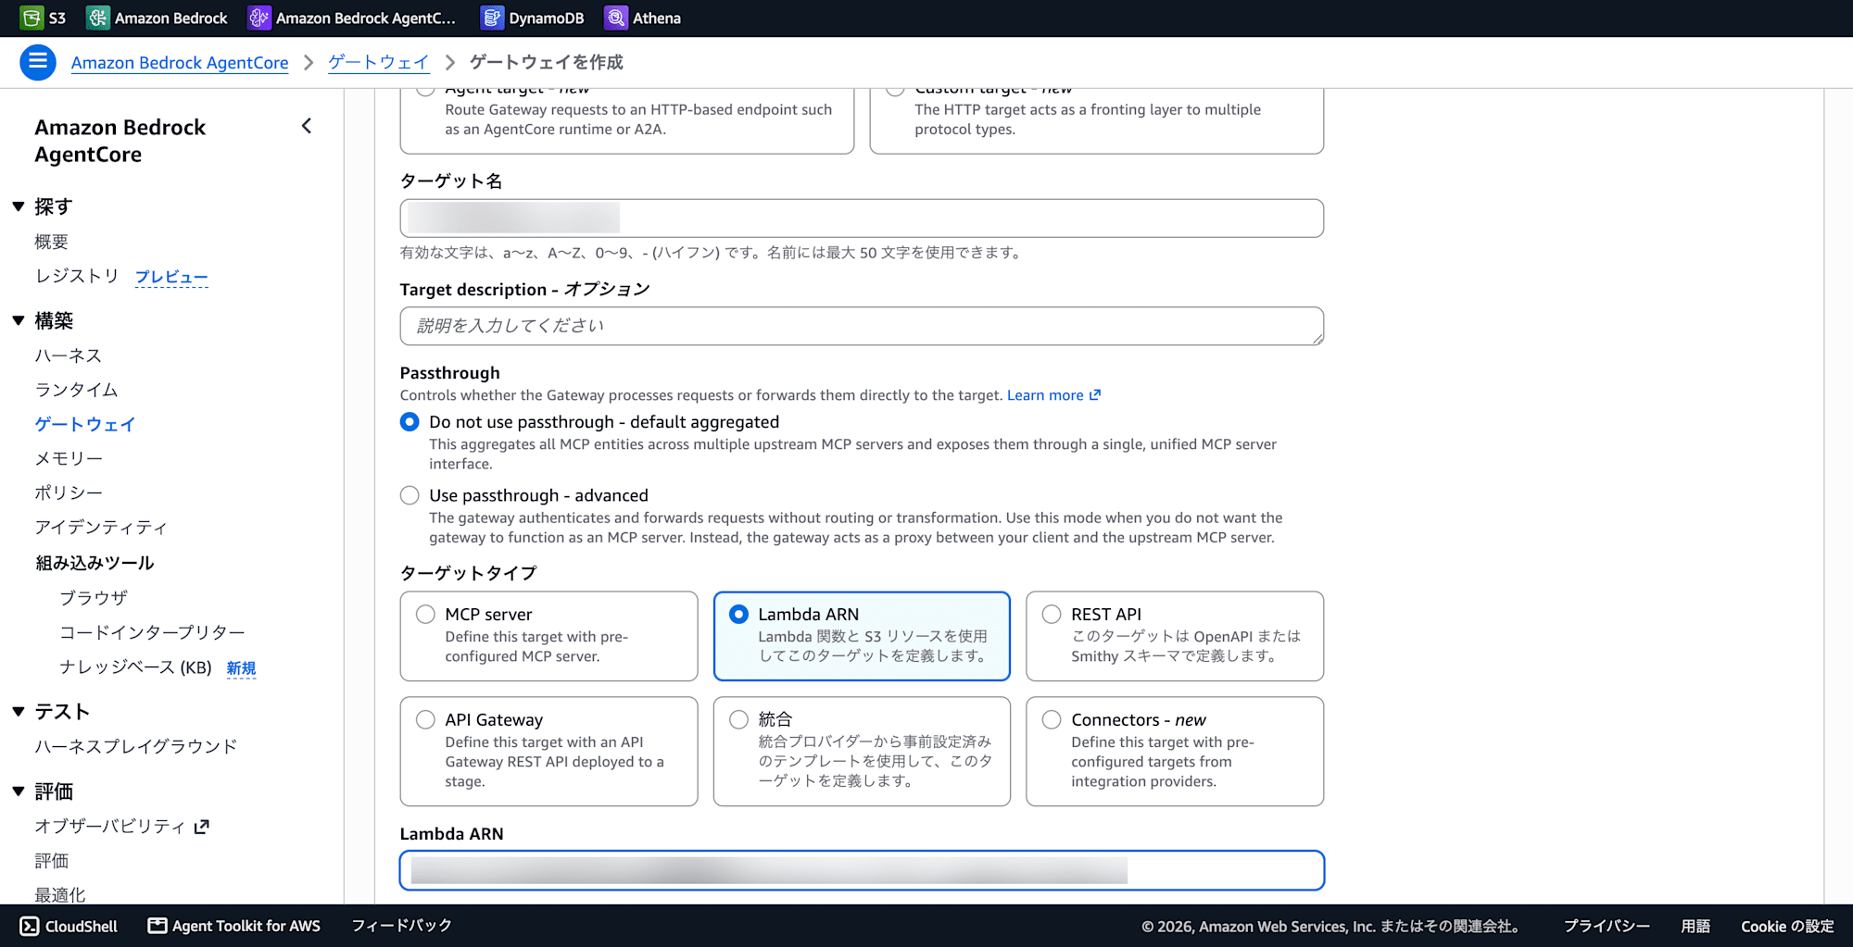Image resolution: width=1853 pixels, height=947 pixels.
Task: Click the プレビュー badge next to レジストリ
Action: [171, 277]
